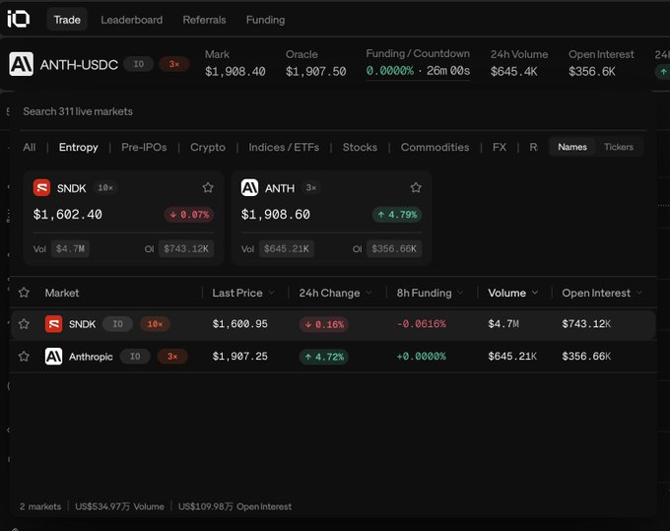Sort by Open Interest column
Image resolution: width=670 pixels, height=531 pixels.
click(x=602, y=293)
